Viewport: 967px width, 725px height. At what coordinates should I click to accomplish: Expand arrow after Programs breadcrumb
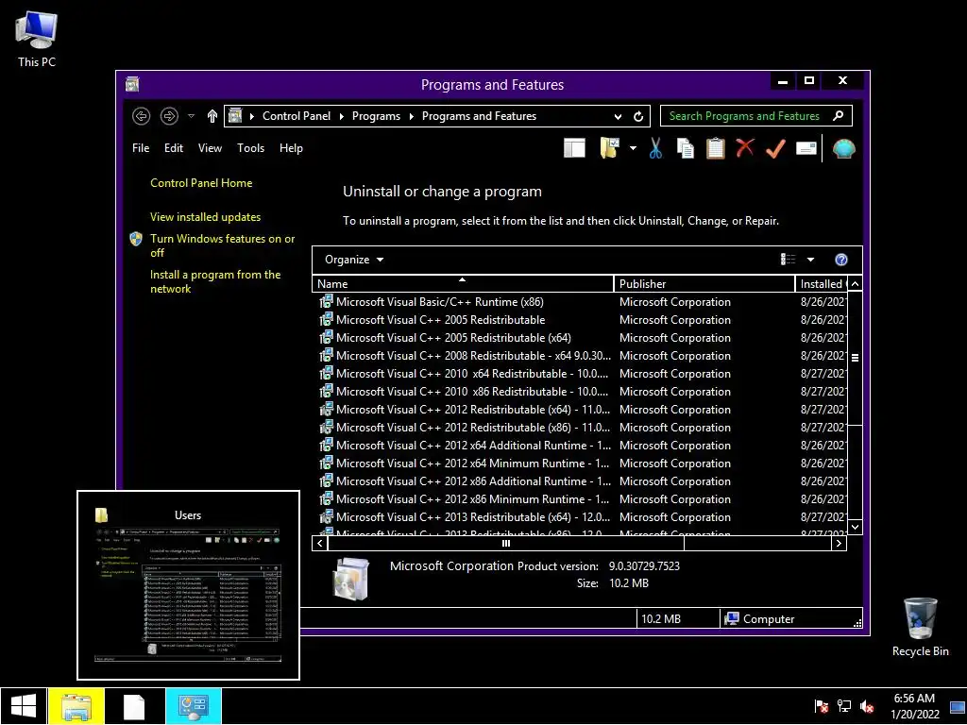(x=412, y=116)
